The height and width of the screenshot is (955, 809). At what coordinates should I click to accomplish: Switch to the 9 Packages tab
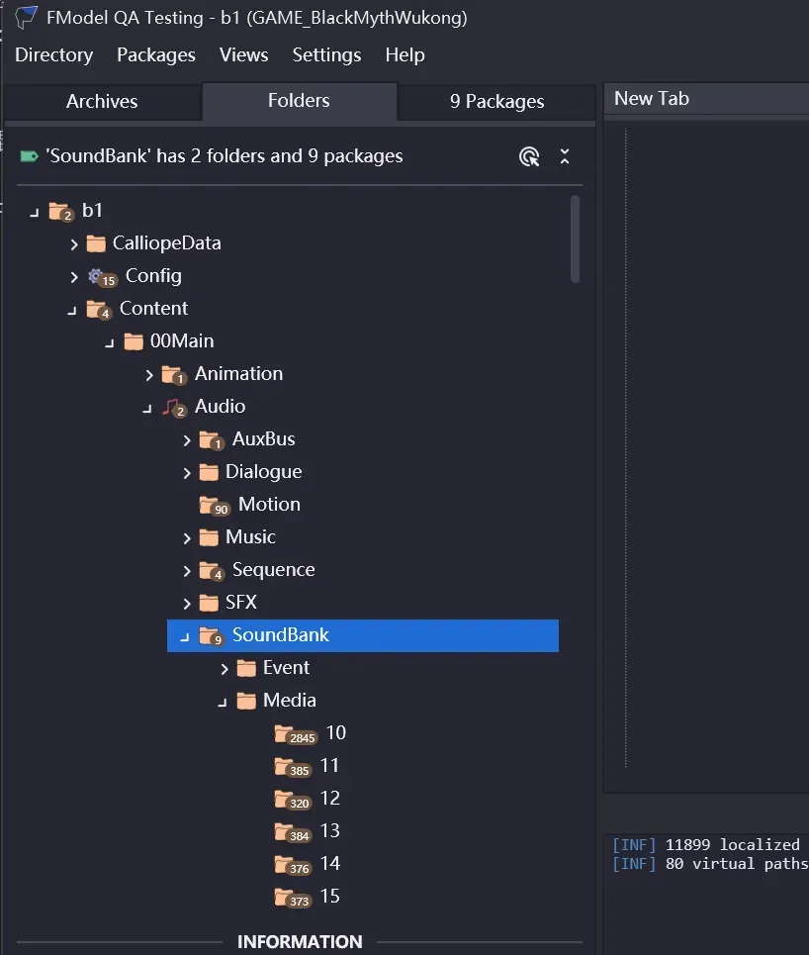pyautogui.click(x=496, y=101)
